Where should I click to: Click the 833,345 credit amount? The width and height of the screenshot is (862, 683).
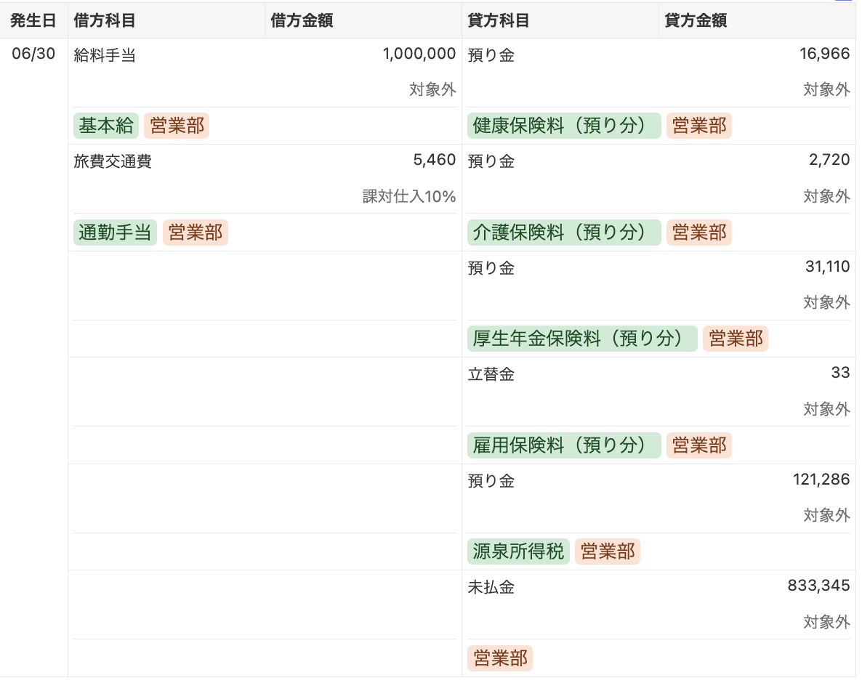click(818, 586)
